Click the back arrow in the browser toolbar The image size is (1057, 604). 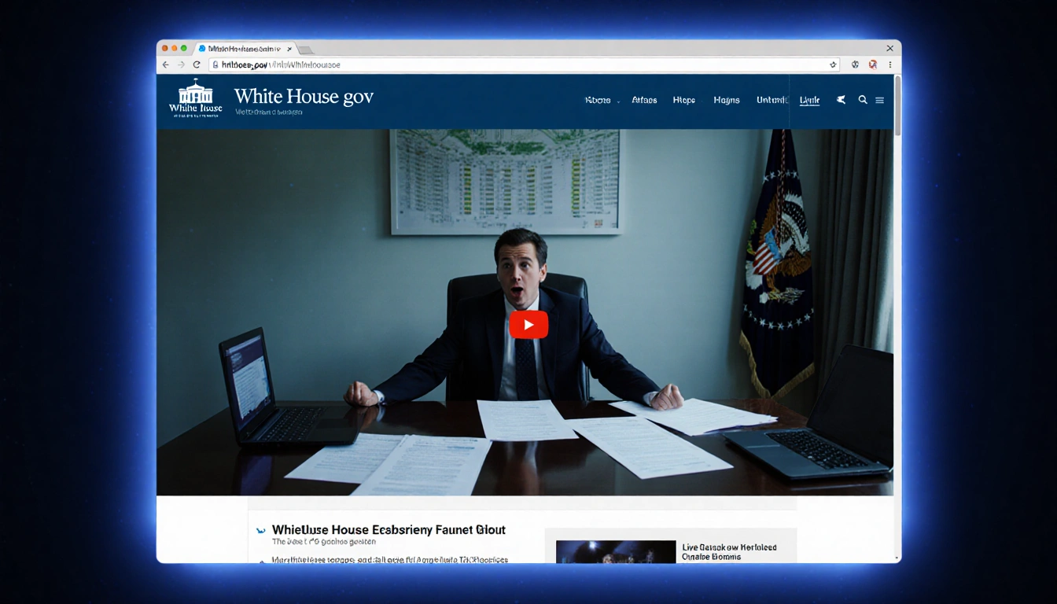click(165, 64)
